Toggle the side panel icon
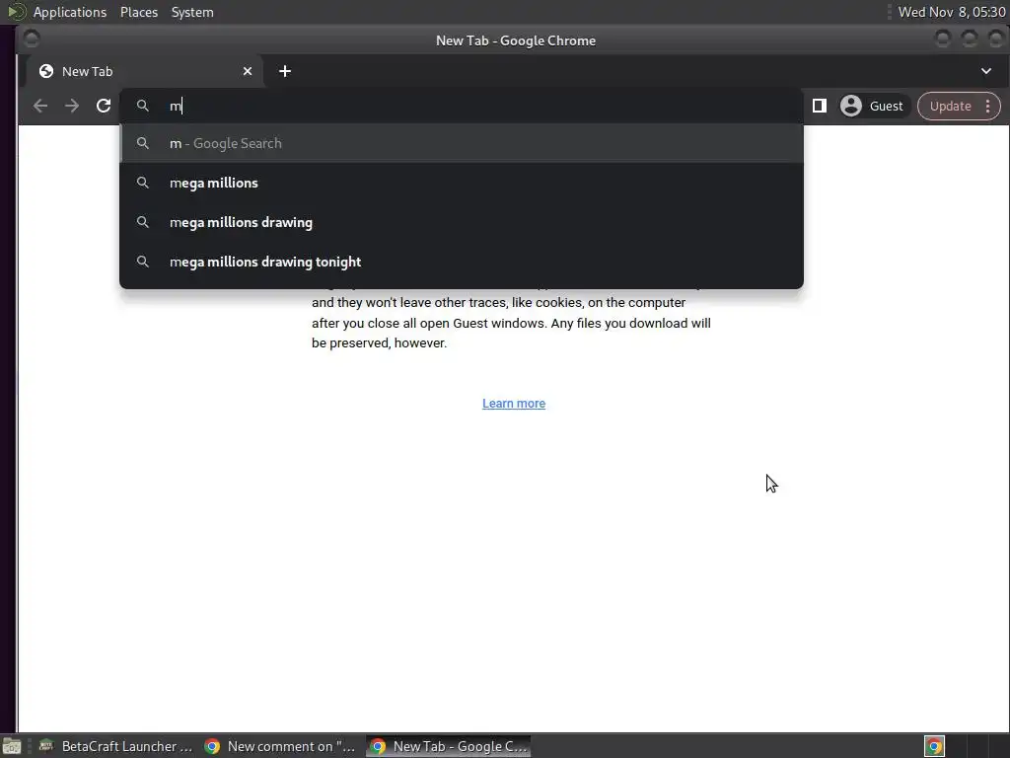 [x=820, y=106]
